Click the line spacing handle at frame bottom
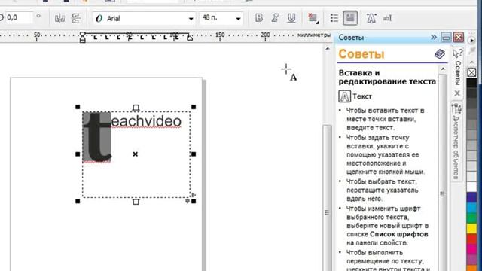Image resolution: width=482 pixels, height=271 pixels. pos(188,201)
